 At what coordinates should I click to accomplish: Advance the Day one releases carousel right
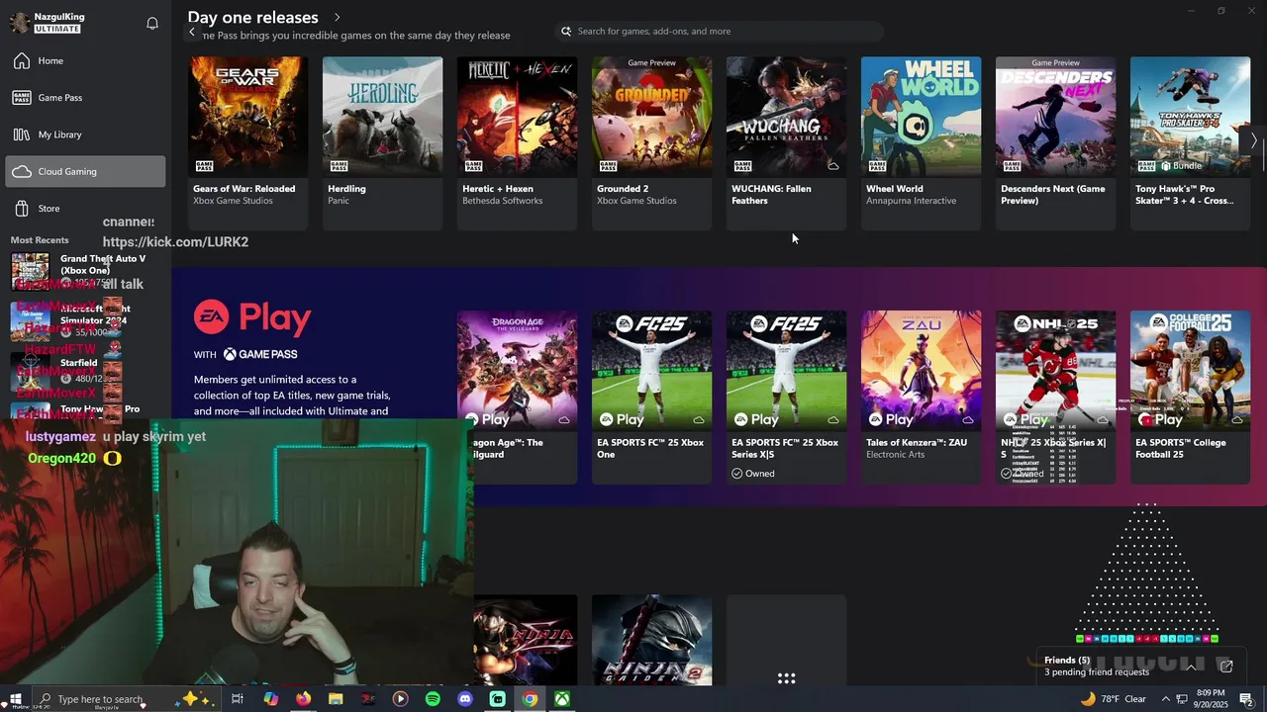[1253, 141]
